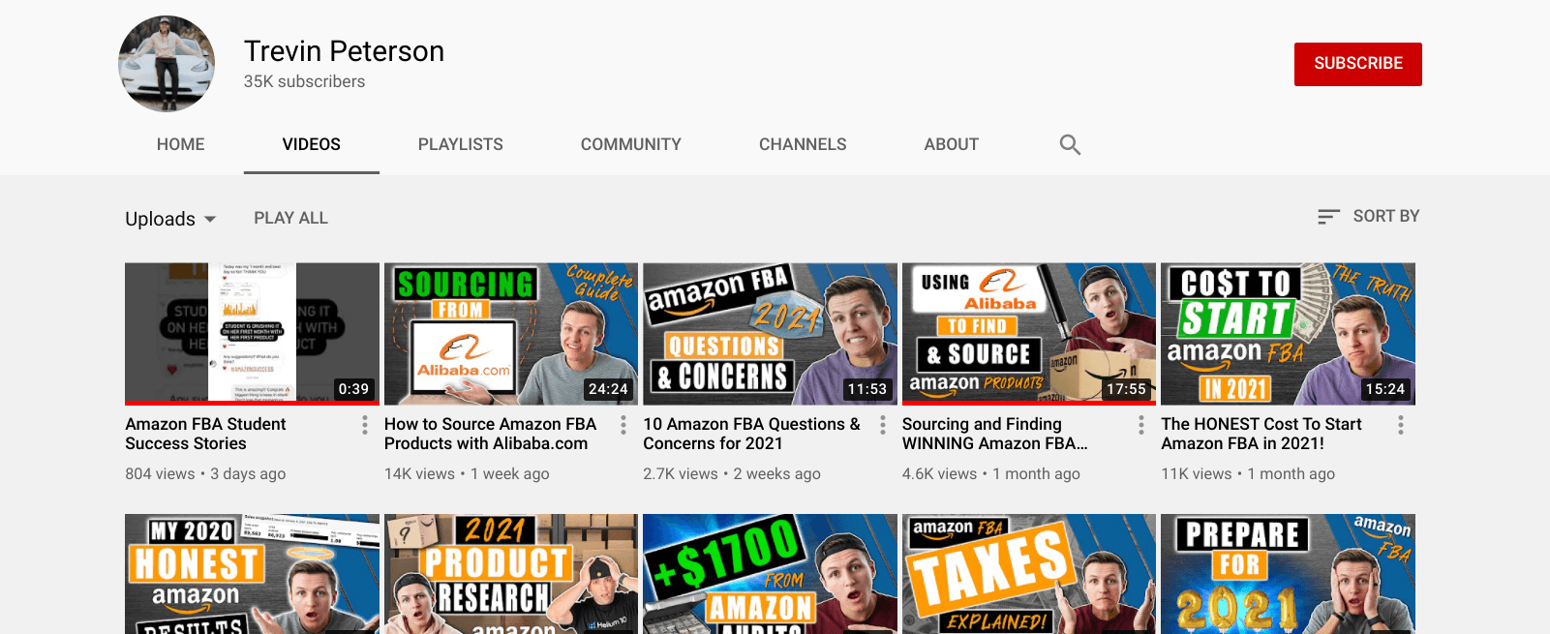Image resolution: width=1550 pixels, height=634 pixels.
Task: Click the red progress bar under 0:39 thumbnail
Action: [x=252, y=403]
